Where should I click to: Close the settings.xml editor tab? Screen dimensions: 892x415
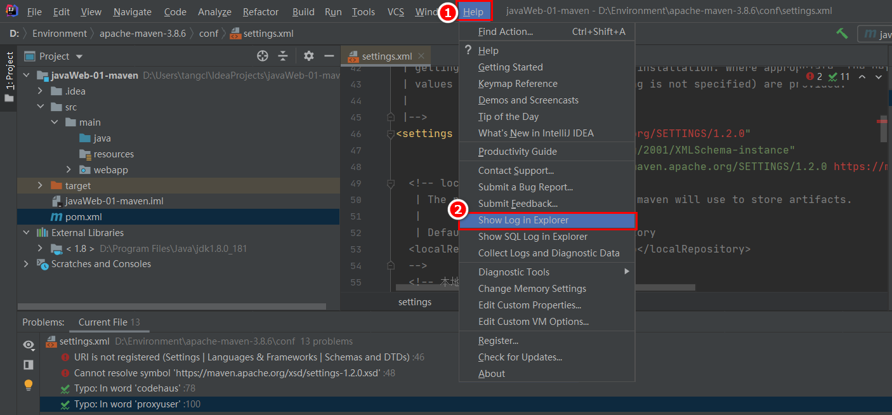tap(421, 56)
